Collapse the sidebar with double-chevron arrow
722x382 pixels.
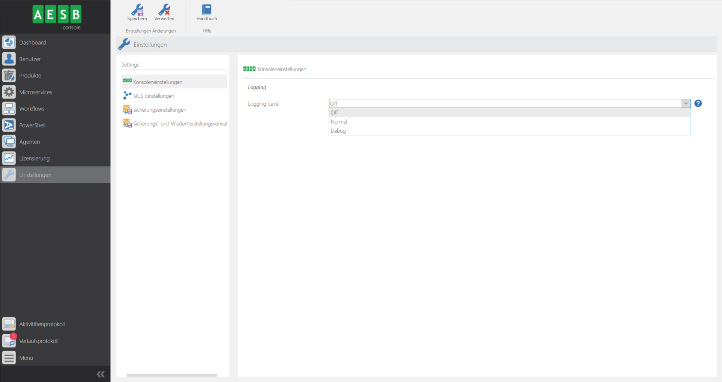point(101,374)
